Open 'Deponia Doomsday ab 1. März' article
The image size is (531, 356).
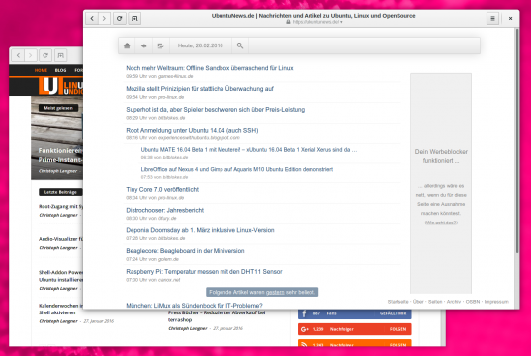(200, 230)
